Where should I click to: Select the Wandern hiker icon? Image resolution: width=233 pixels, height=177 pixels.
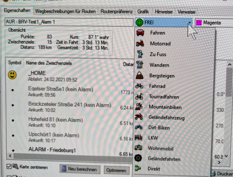140,65
